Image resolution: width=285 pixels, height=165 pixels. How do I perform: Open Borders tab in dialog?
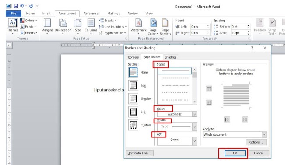tap(134, 57)
